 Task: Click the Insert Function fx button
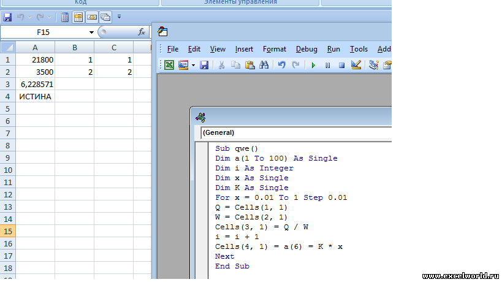(x=142, y=32)
